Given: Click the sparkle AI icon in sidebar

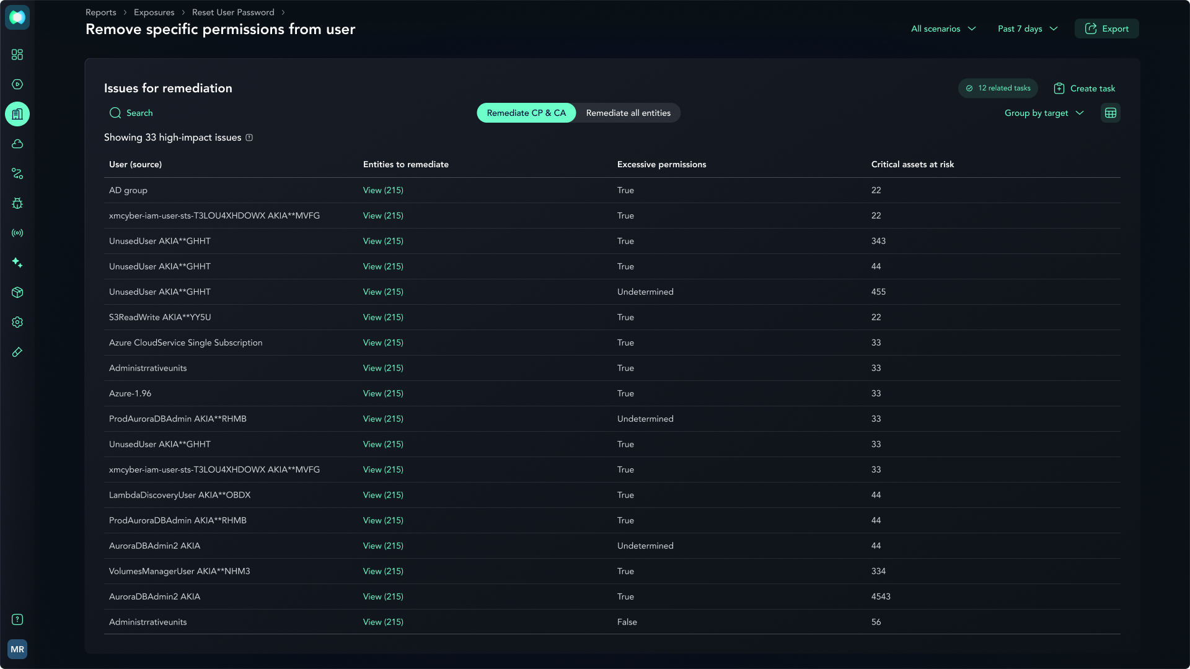Looking at the screenshot, I should tap(17, 263).
